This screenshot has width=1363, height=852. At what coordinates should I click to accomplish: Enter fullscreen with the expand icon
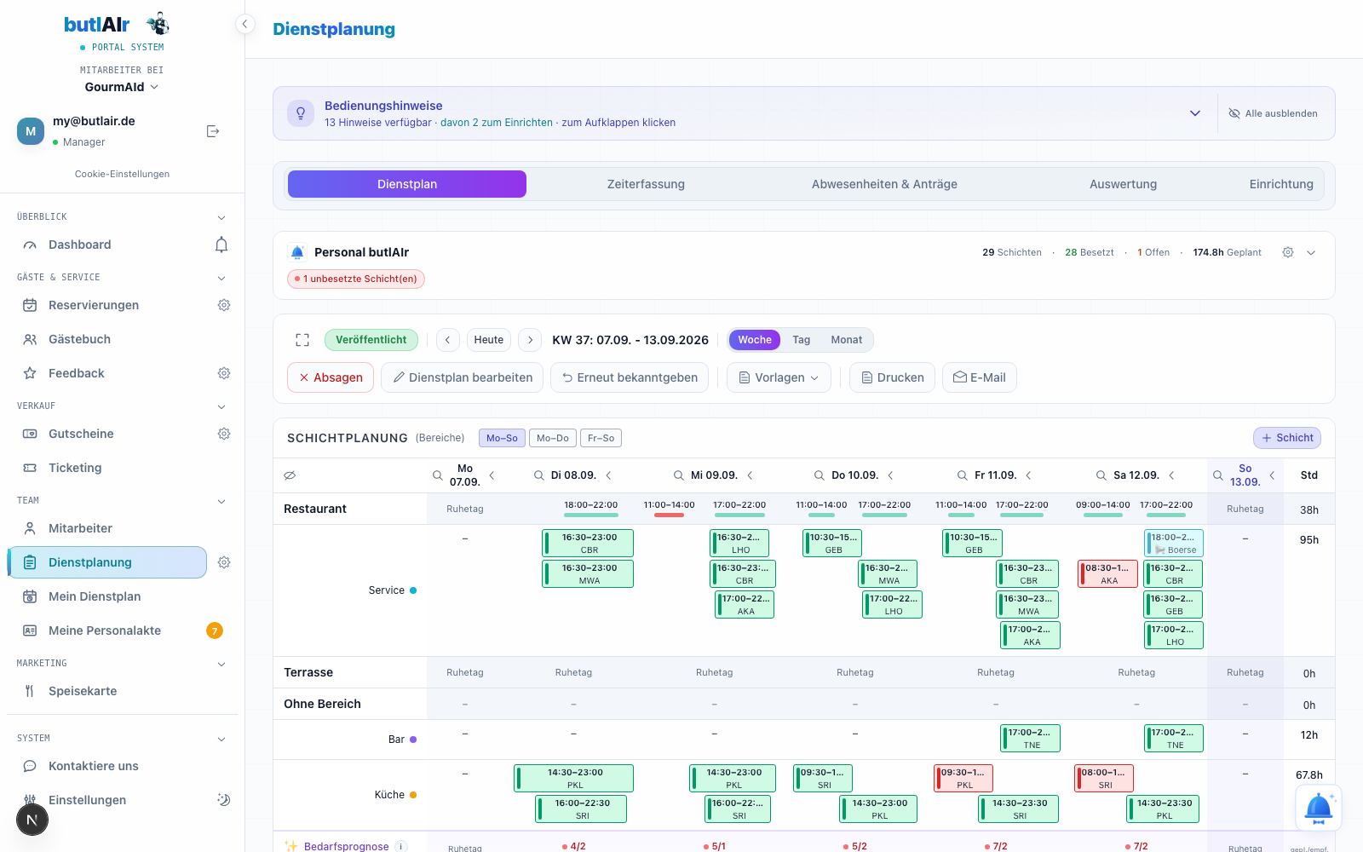click(x=302, y=340)
